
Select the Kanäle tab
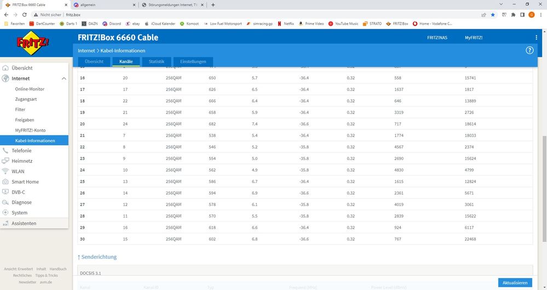click(126, 61)
